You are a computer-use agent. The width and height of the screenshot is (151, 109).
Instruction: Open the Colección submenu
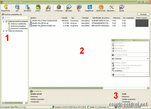[130, 59]
